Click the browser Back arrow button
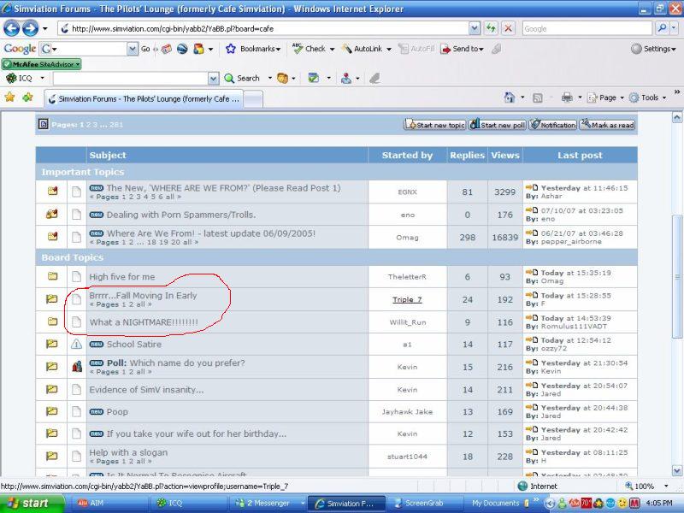The width and height of the screenshot is (684, 513). [x=12, y=28]
